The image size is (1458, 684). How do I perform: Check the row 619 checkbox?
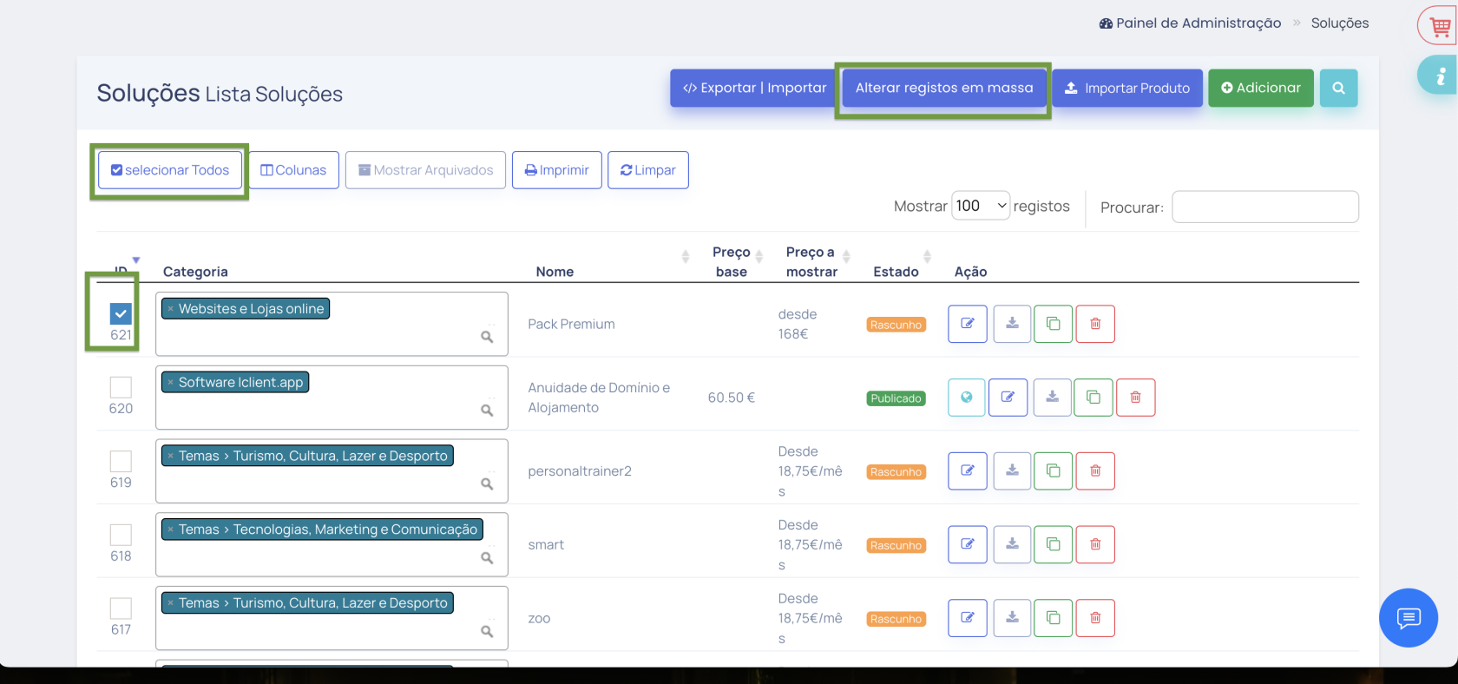[x=121, y=461]
